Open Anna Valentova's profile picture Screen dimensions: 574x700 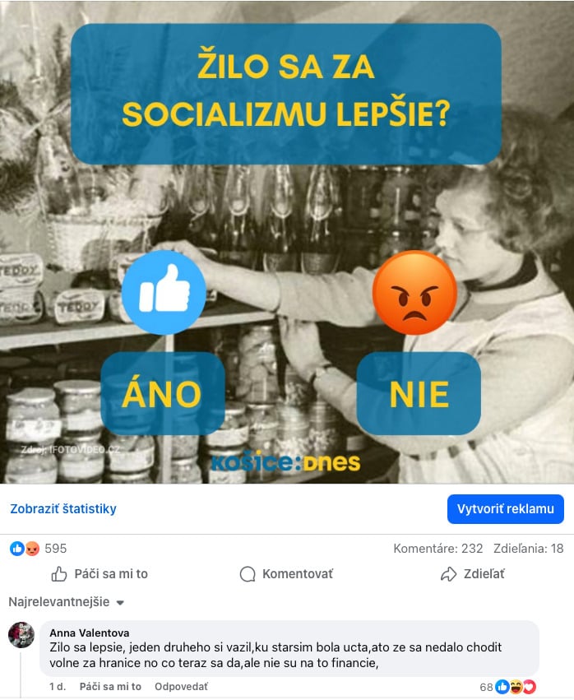(x=21, y=634)
